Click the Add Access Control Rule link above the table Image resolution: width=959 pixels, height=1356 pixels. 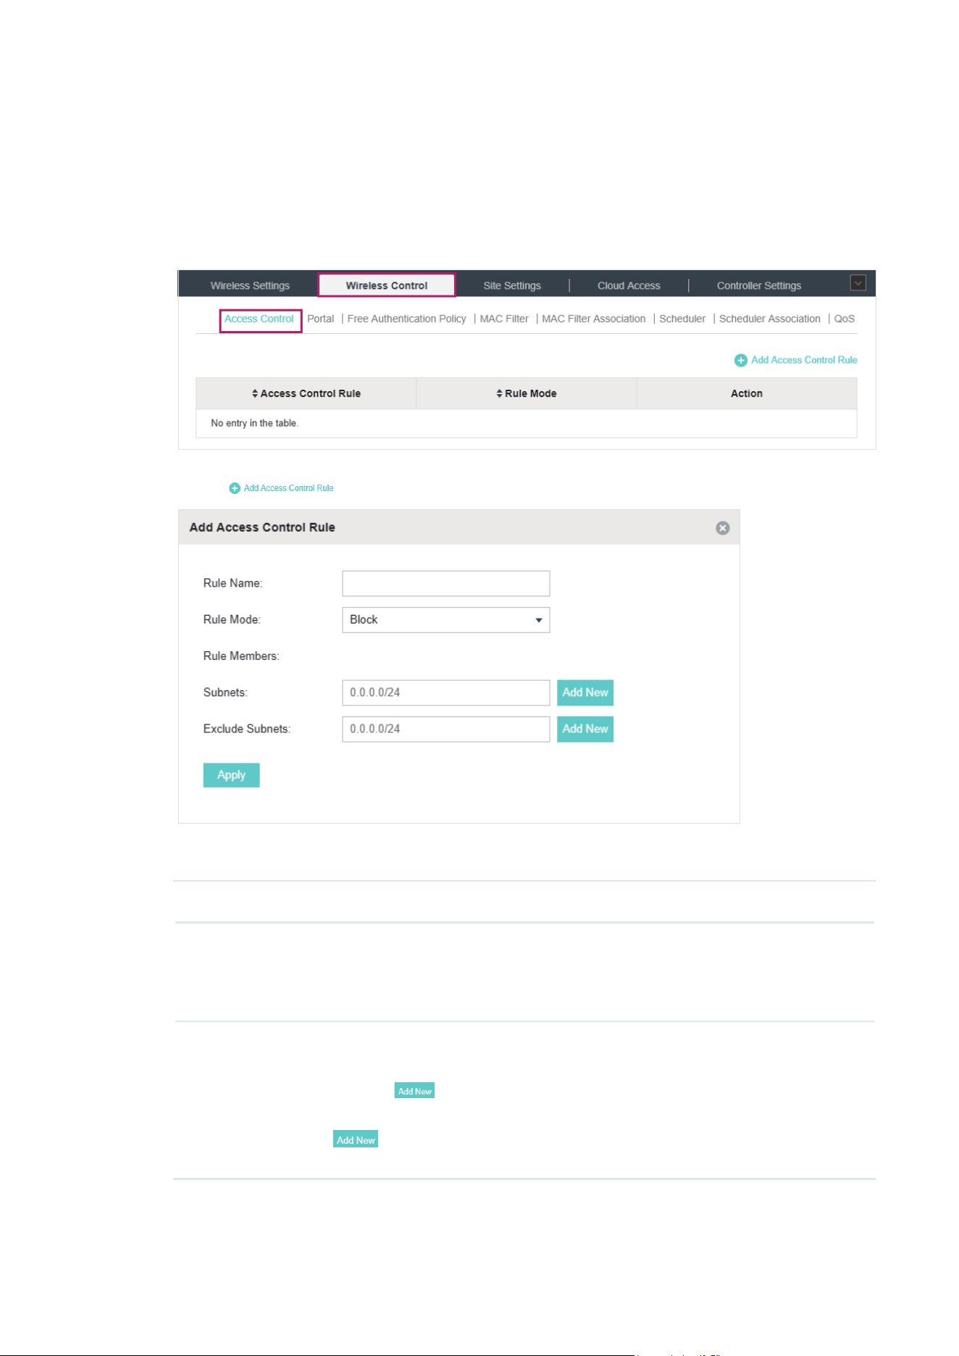(x=804, y=360)
